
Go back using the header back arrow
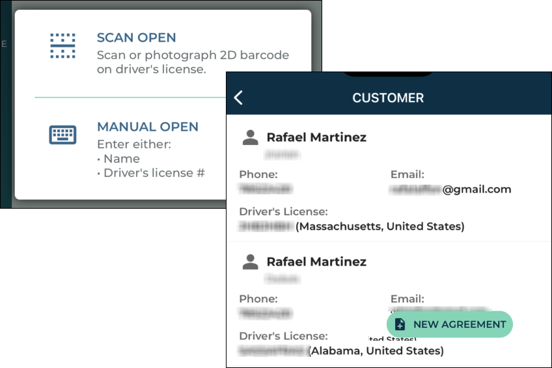[x=238, y=98]
